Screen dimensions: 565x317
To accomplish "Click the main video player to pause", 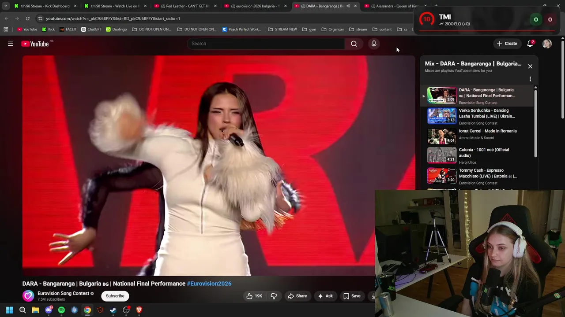I will (x=218, y=165).
